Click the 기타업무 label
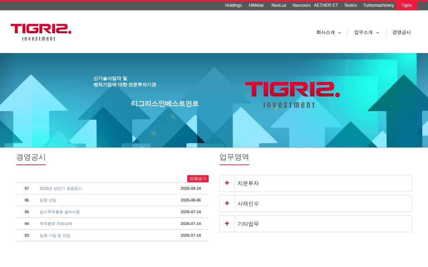This screenshot has width=428, height=267. (248, 224)
